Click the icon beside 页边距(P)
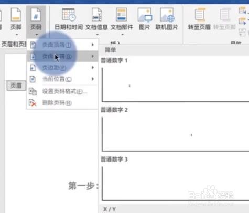 [x=33, y=68]
